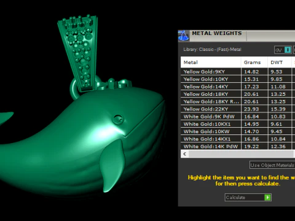Viewport: 295px width, 221px height.
Task: Click the 10.83 DWT value
Action: (278, 117)
